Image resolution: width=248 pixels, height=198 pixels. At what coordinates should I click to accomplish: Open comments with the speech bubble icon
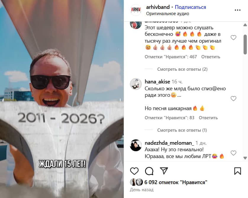pos(149,171)
